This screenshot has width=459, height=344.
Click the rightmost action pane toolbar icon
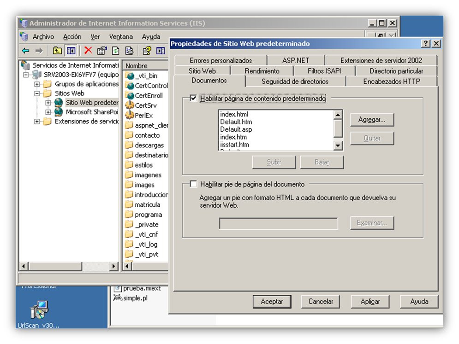(x=161, y=51)
